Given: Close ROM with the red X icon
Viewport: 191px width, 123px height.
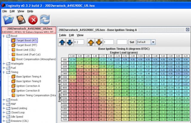Looking at the screenshot, I should tap(33, 20).
